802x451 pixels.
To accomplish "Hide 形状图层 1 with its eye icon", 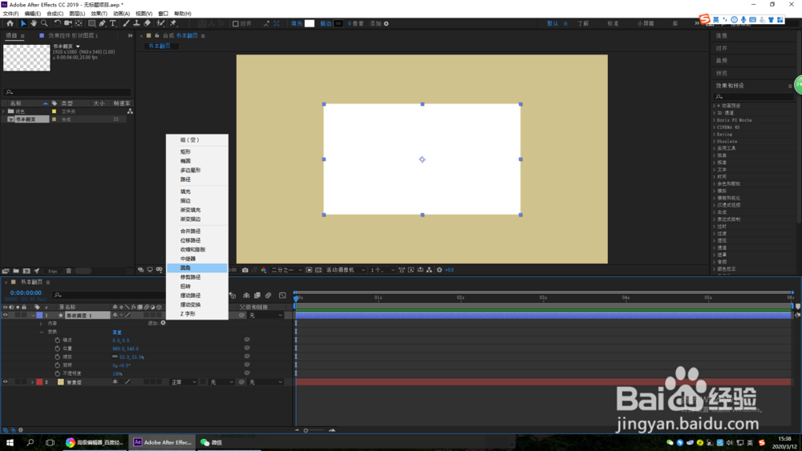I will [5, 315].
